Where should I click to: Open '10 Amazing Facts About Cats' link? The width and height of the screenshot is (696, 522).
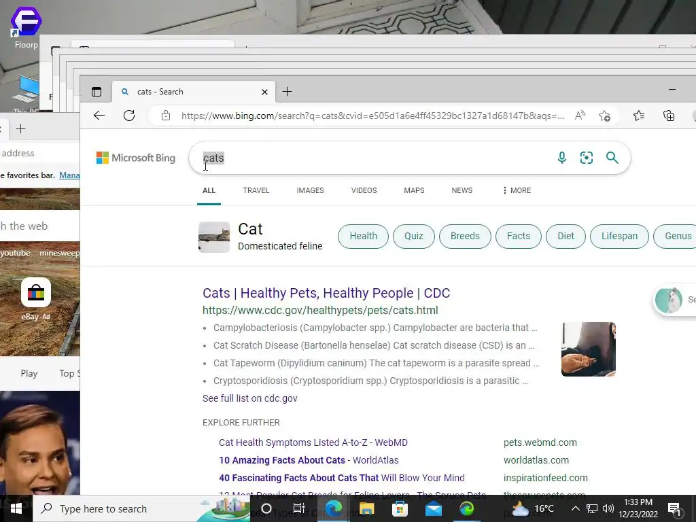point(309,460)
